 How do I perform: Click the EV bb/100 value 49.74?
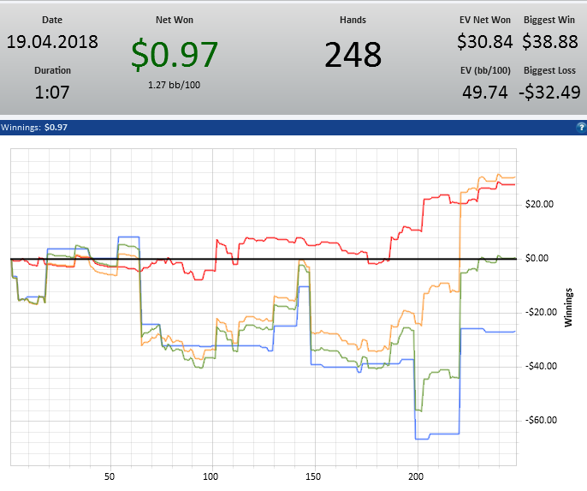pos(485,93)
